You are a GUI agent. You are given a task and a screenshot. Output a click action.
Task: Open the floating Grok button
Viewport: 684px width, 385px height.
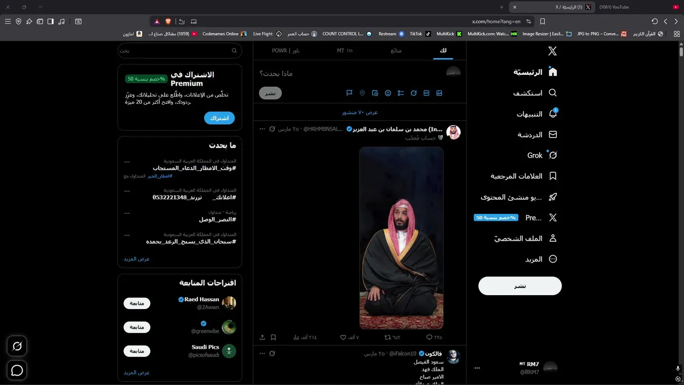click(x=17, y=346)
